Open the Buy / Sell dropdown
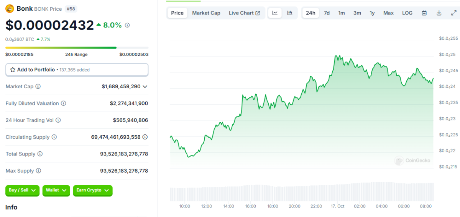The height and width of the screenshot is (217, 460). pos(23,190)
